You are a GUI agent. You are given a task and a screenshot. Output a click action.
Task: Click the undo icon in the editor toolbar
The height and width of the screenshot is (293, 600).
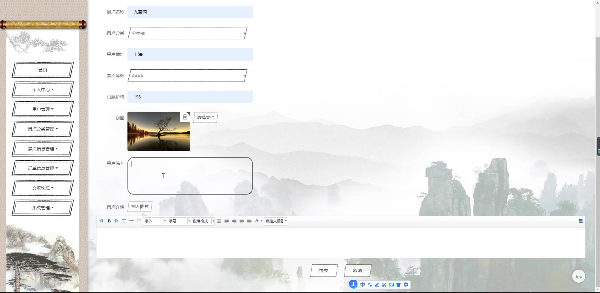101,221
